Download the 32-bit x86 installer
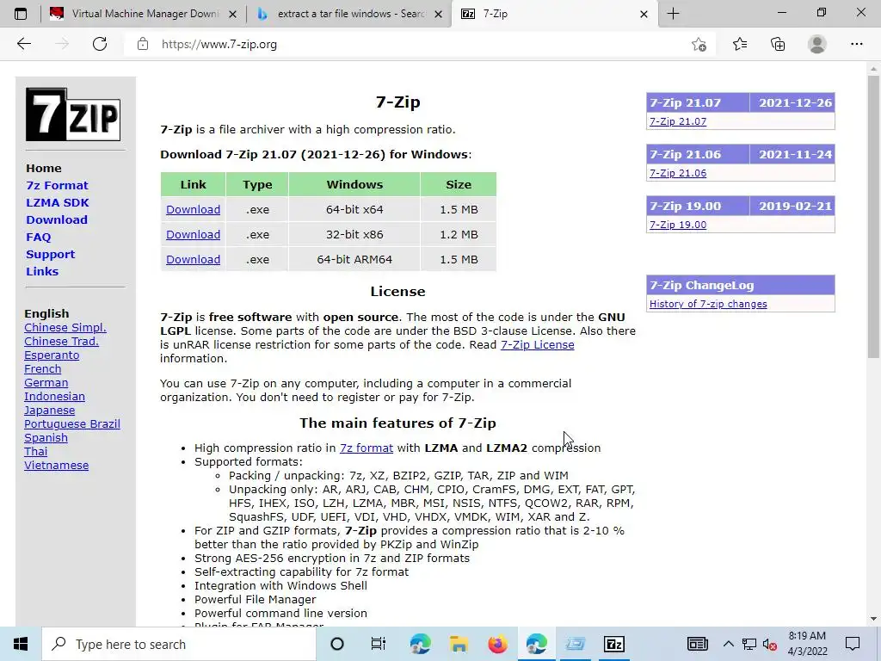The image size is (881, 661). point(193,234)
